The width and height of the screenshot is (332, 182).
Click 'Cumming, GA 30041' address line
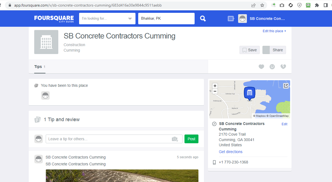(236, 140)
